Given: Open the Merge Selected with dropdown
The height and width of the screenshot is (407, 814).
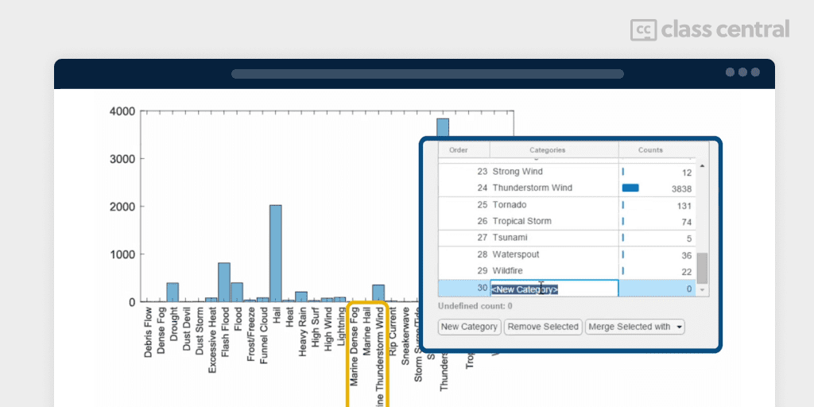Looking at the screenshot, I should (x=634, y=327).
